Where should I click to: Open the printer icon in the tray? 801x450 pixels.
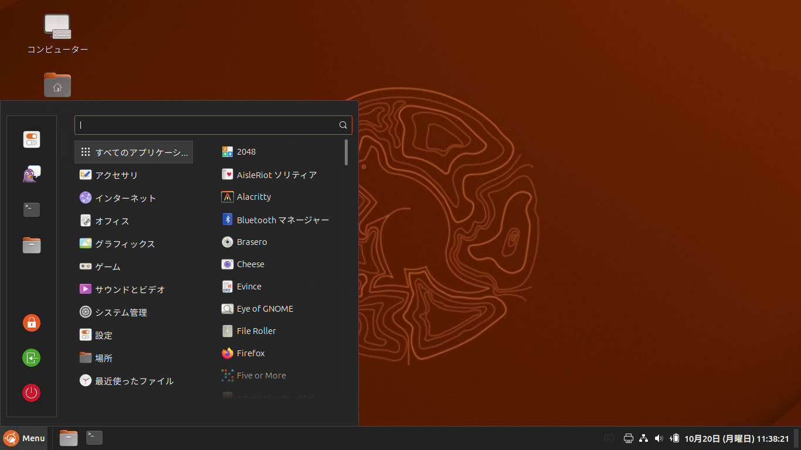click(628, 438)
